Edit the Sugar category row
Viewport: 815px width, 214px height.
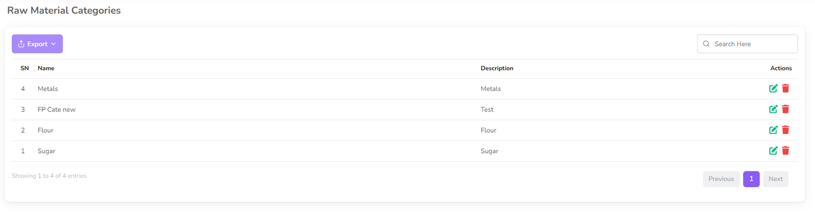click(773, 151)
